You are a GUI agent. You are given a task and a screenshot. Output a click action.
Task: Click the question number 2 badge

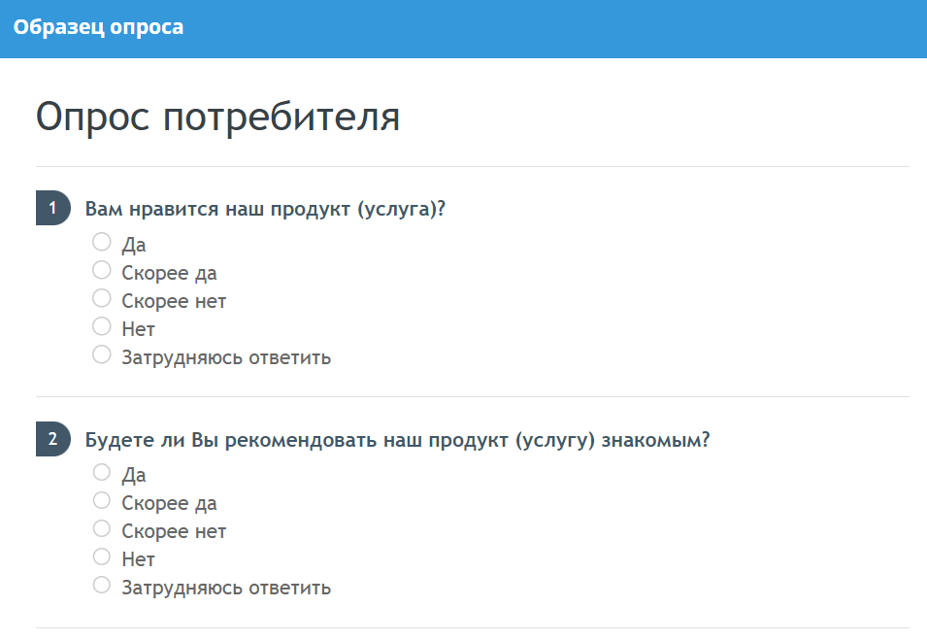[x=53, y=437]
